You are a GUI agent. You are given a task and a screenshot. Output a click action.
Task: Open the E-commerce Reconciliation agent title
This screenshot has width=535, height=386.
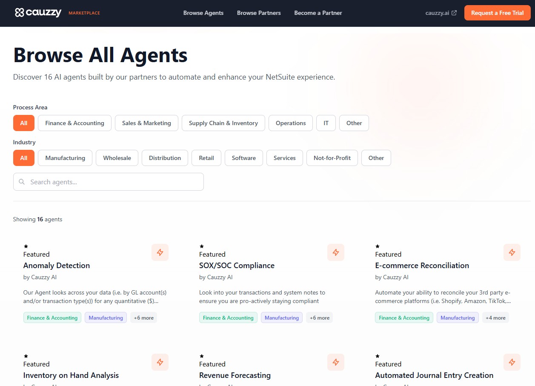click(x=422, y=266)
